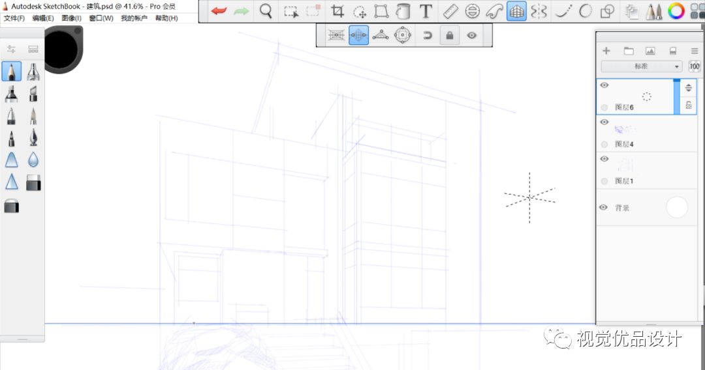The height and width of the screenshot is (370, 705).
Task: Select the block Eraser brush
Action: pyautogui.click(x=33, y=182)
